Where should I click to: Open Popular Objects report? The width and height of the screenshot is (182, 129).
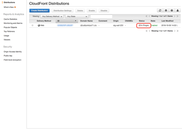(10, 27)
